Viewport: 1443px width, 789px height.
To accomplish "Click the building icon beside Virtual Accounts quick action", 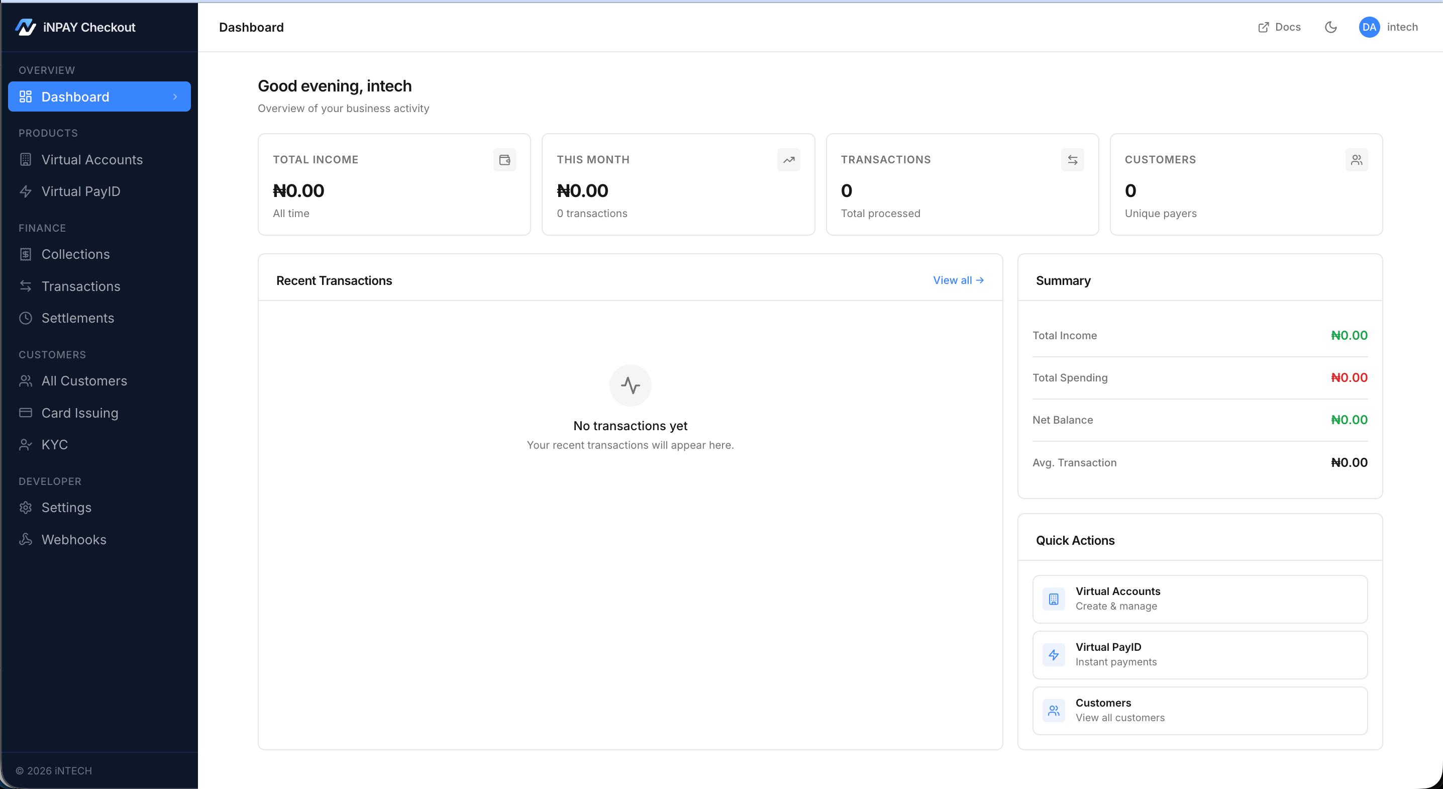I will (1053, 599).
